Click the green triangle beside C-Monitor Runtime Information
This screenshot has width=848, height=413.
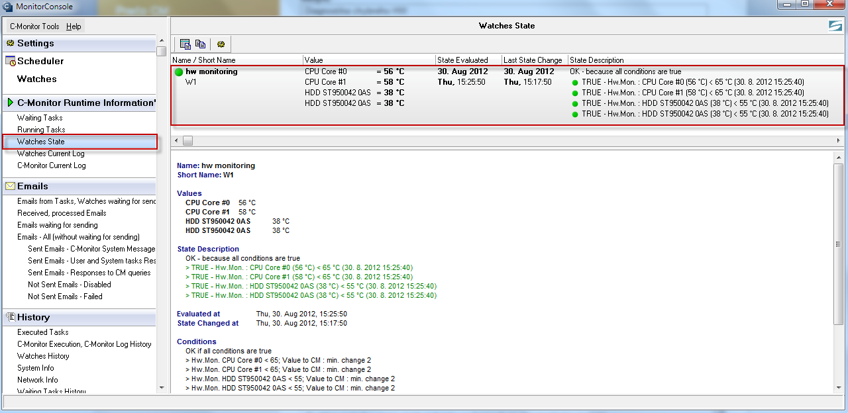[x=10, y=103]
